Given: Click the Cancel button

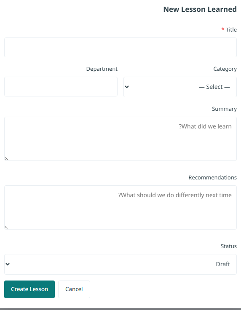Looking at the screenshot, I should [x=74, y=289].
